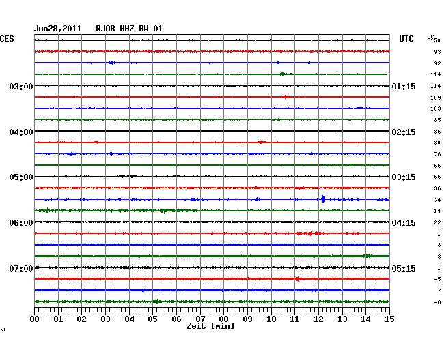Click minute tick label 02
Image resolution: width=444 pixels, height=337 pixels.
81,319
